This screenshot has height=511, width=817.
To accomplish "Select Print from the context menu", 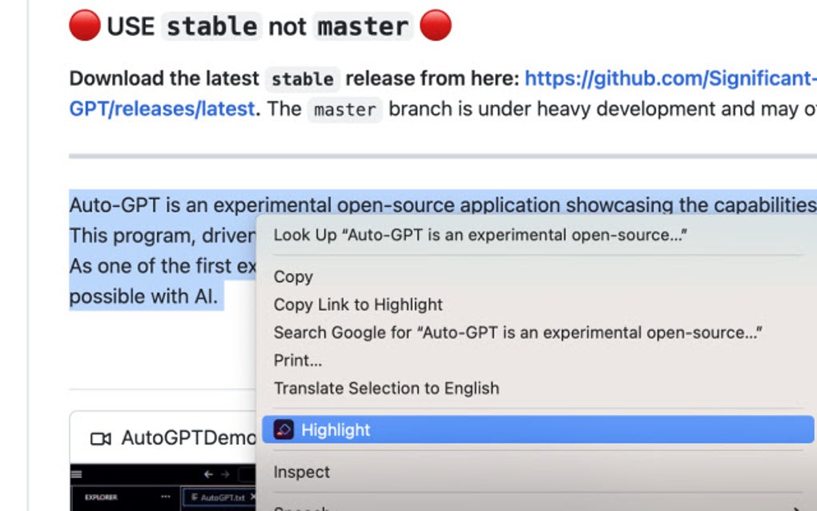I will tap(296, 360).
